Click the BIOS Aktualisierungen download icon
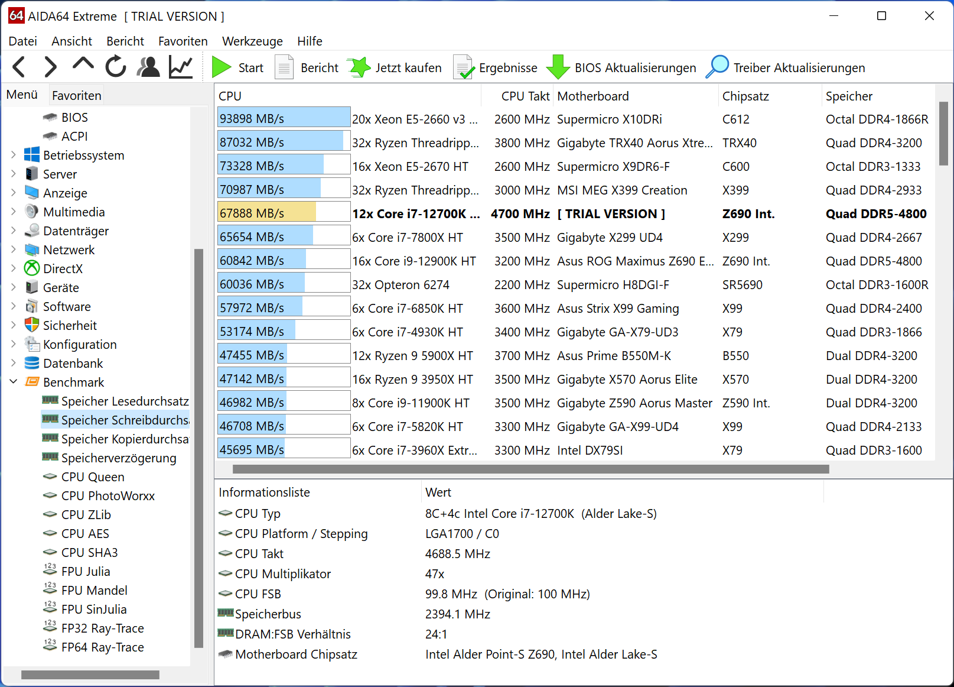Viewport: 954px width, 687px height. click(558, 67)
